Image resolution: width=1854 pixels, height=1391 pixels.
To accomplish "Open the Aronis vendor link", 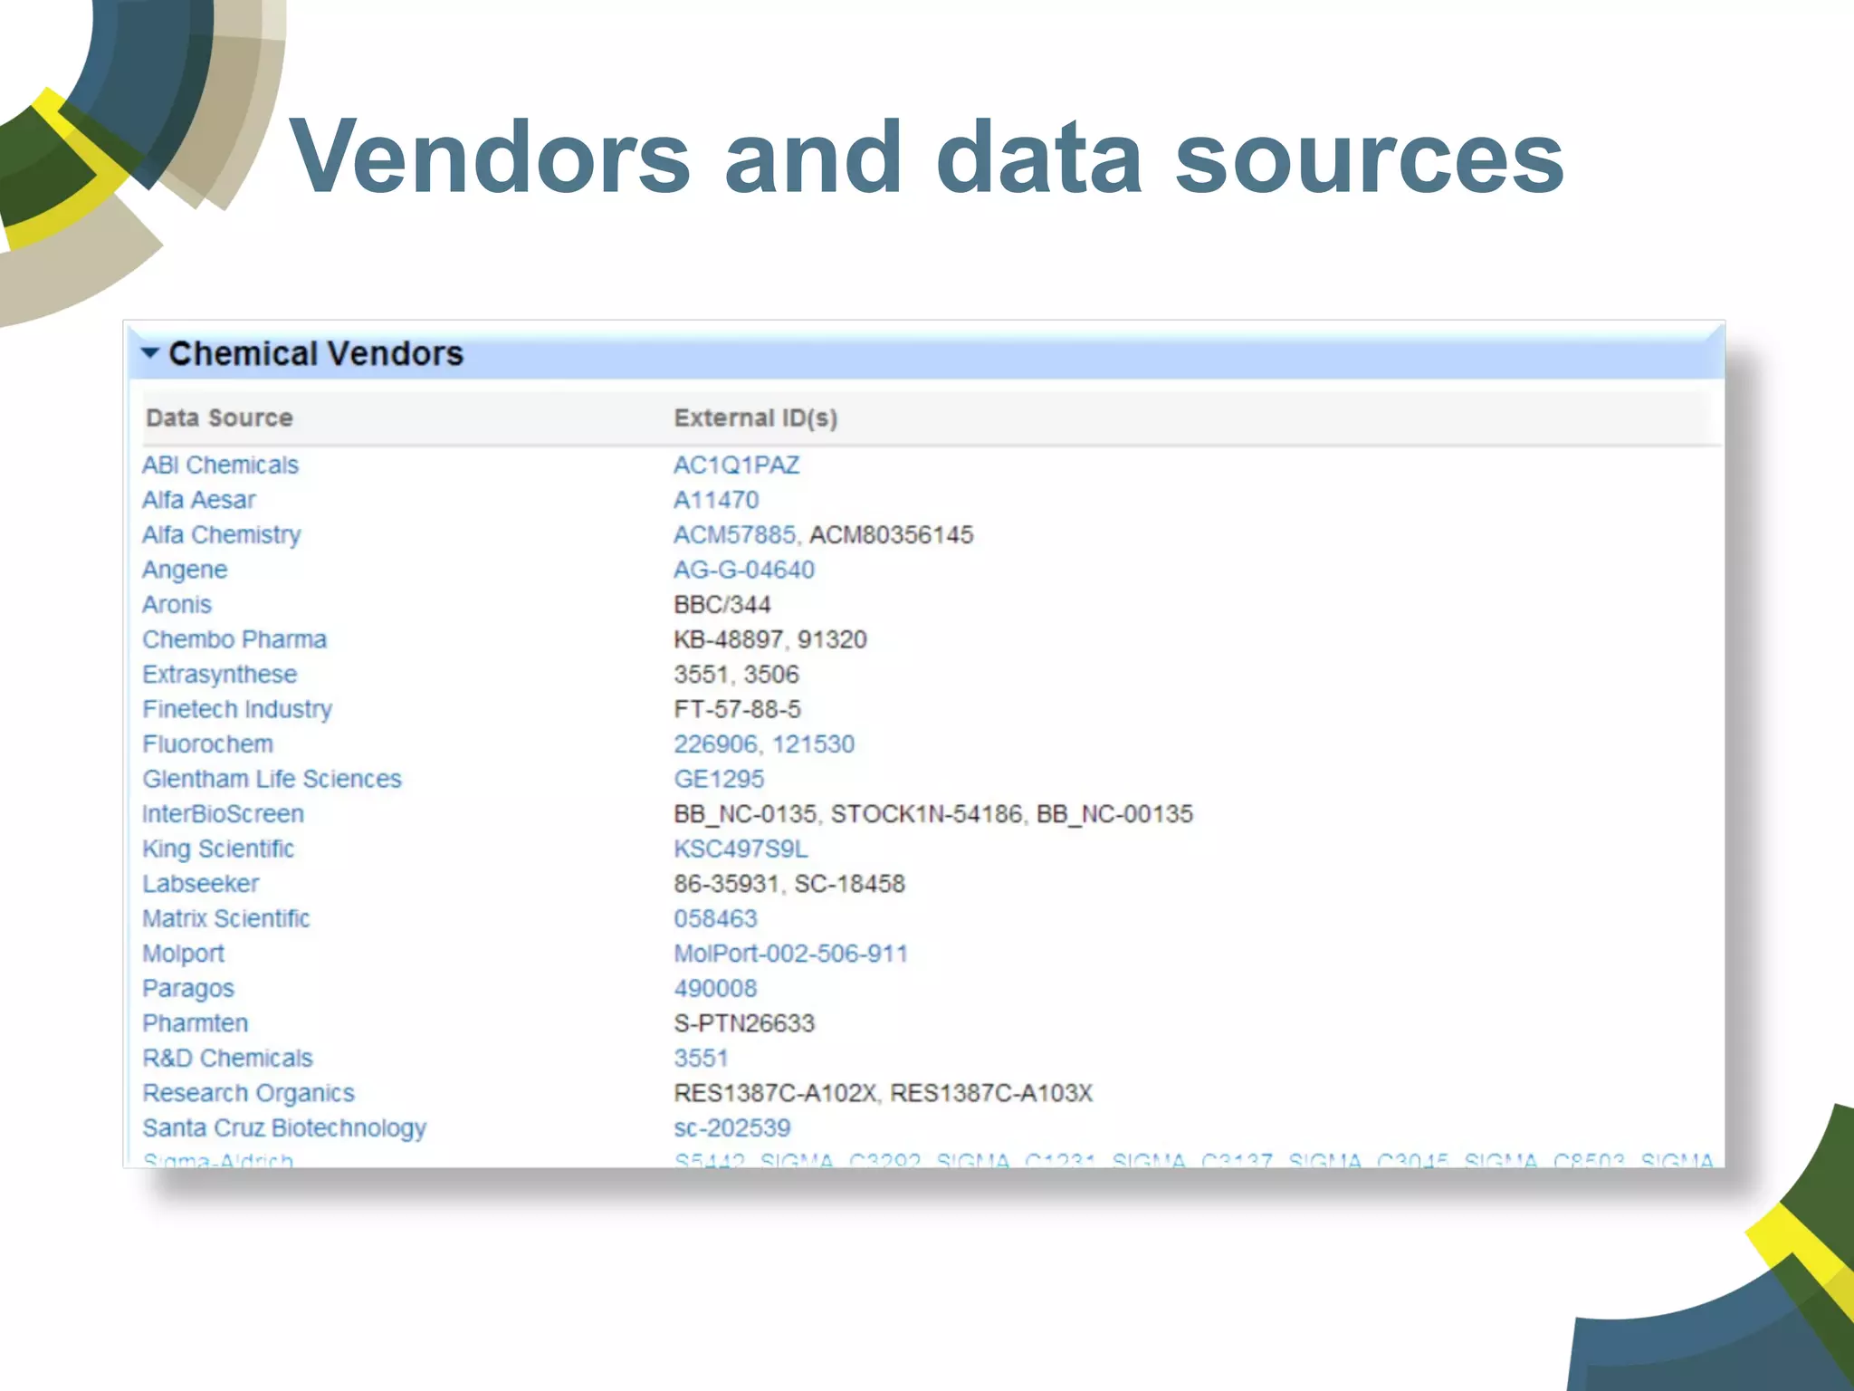I will [177, 605].
